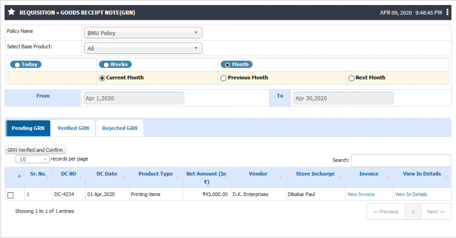Viewport: 456px width, 238px height.
Task: Click the To date field
Action: (344, 98)
